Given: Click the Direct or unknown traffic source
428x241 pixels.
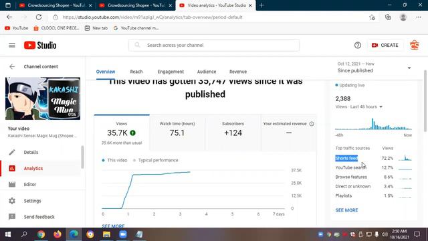Looking at the screenshot, I should [x=353, y=186].
